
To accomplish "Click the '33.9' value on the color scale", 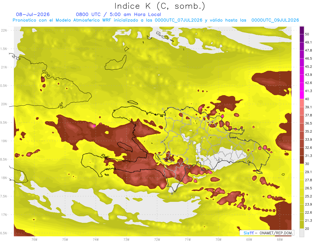I will click(309, 139).
